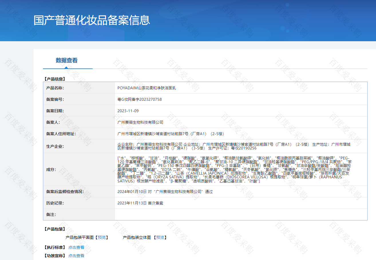Preview the 产品包装平面图 image
The height and width of the screenshot is (260, 376).
[101, 237]
